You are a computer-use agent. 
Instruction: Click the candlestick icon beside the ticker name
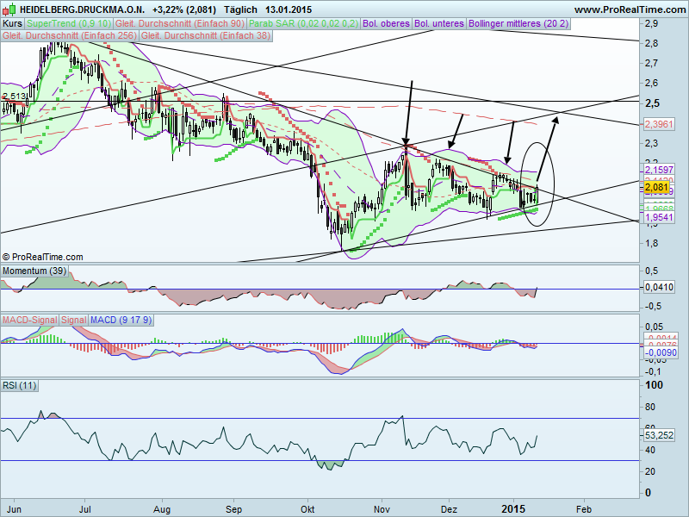click(9, 9)
